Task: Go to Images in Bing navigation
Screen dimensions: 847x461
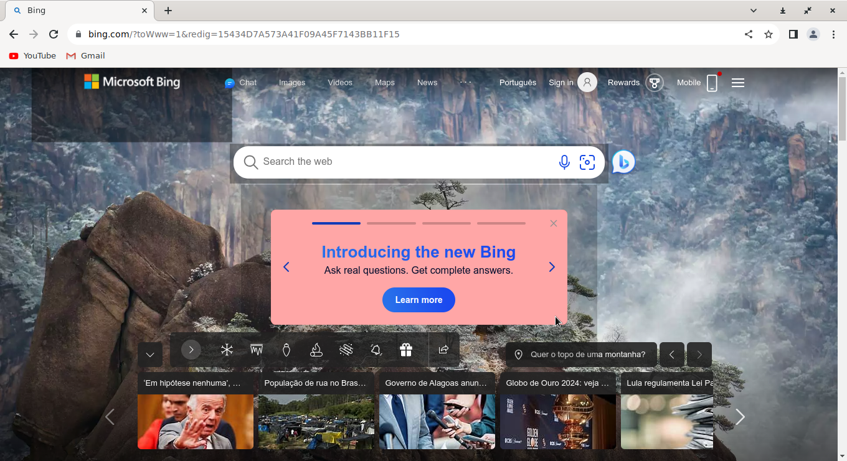Action: [x=292, y=83]
